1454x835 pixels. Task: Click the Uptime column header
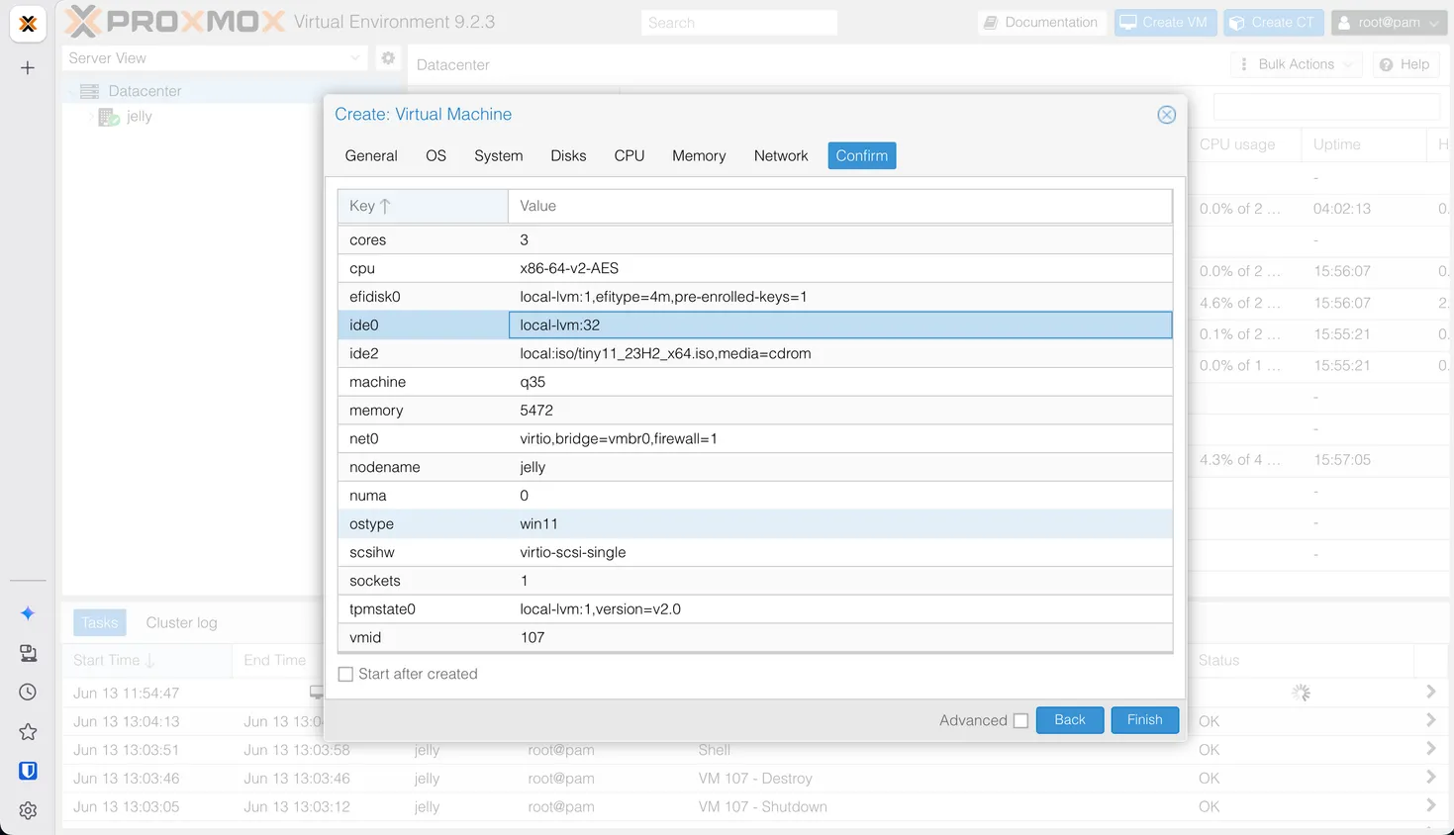click(1362, 144)
